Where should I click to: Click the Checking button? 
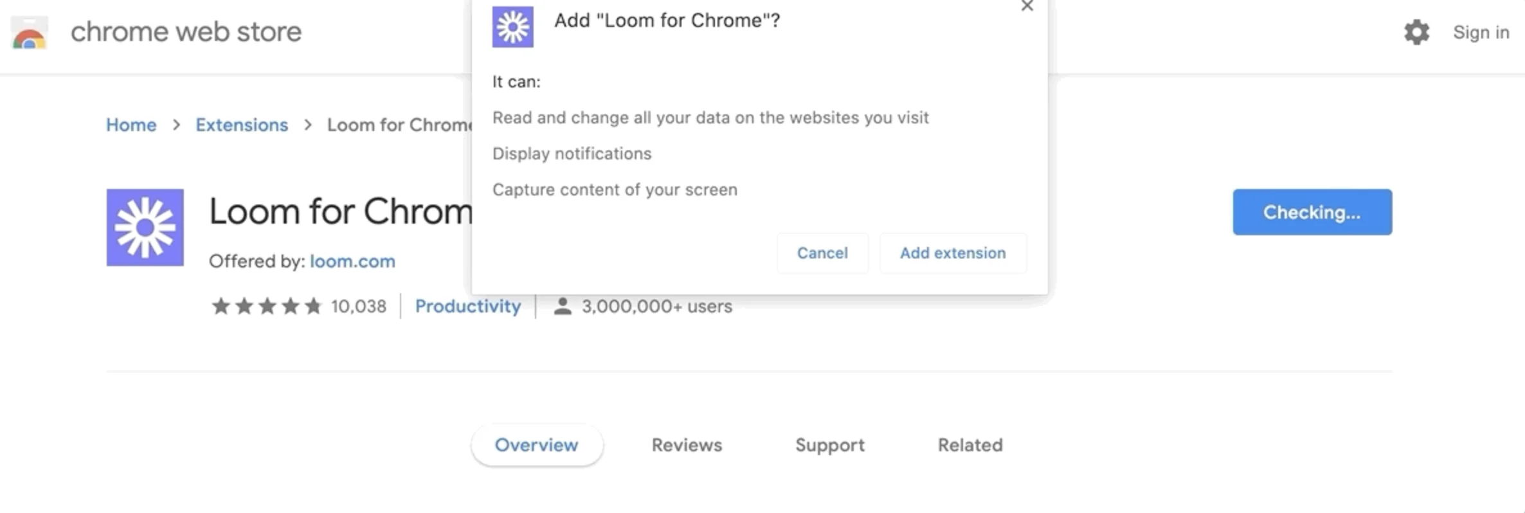click(1312, 212)
